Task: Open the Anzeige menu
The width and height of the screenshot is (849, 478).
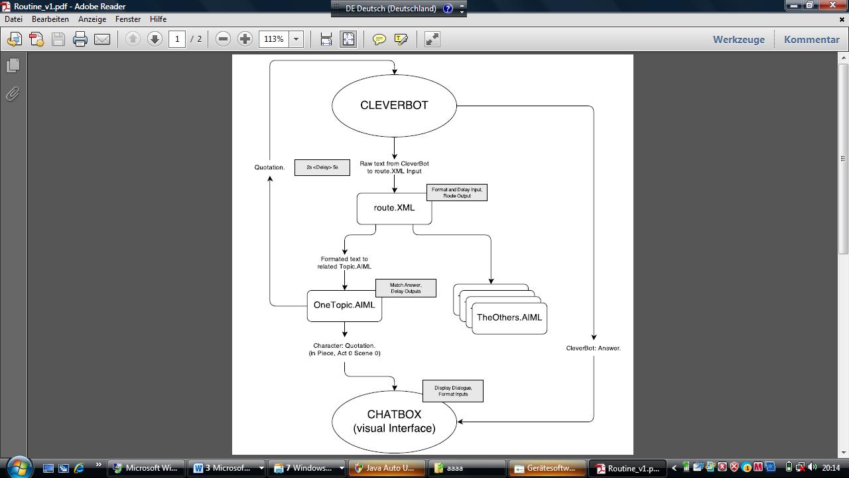Action: click(x=92, y=19)
